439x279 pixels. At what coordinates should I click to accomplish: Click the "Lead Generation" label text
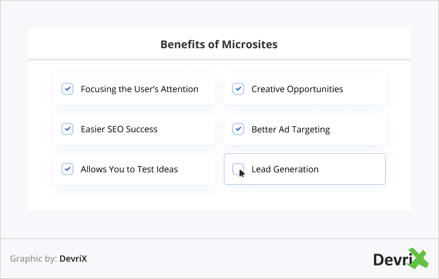285,169
